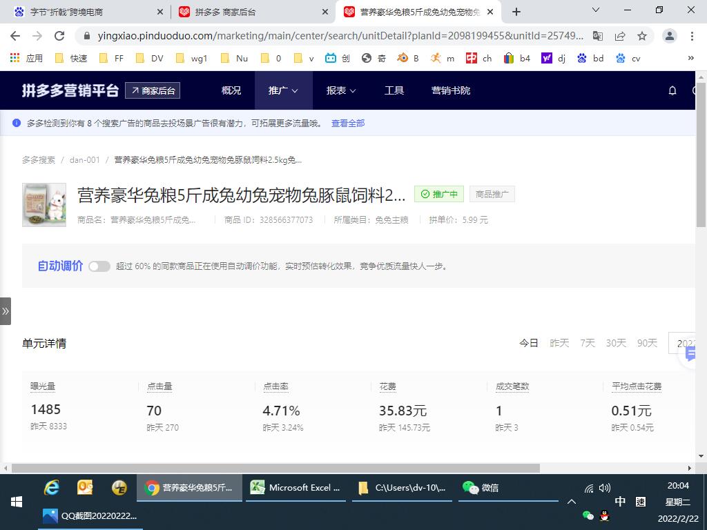Viewport: 707px width, 530px height.
Task: Select the 昨天 date range
Action: coord(559,344)
